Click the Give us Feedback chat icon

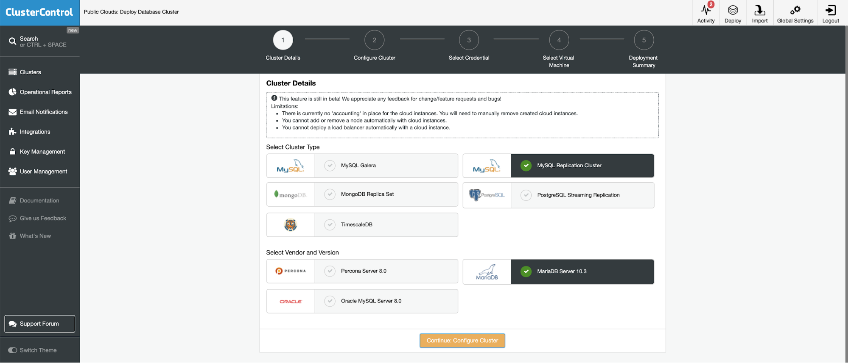pos(13,219)
